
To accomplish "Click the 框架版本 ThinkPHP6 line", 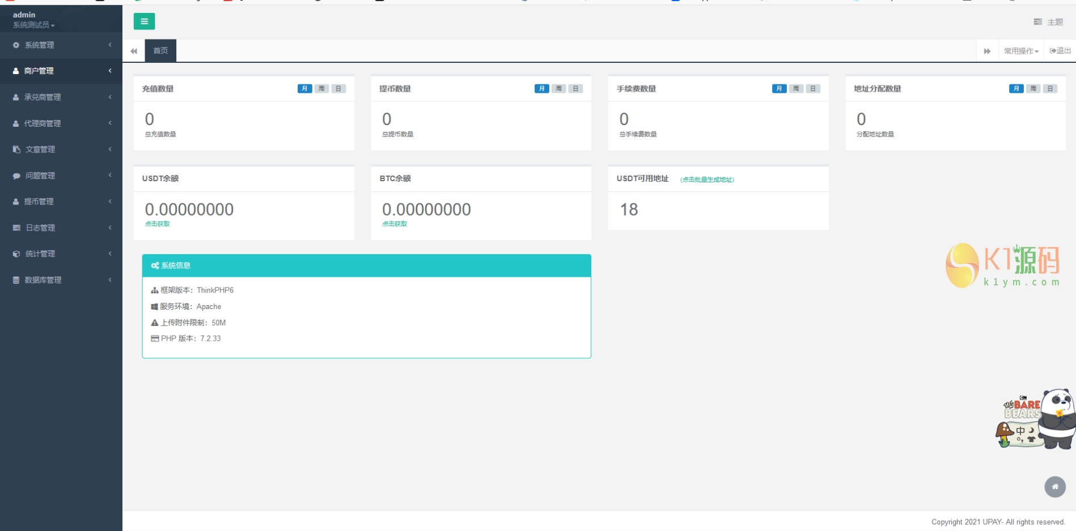I will (192, 290).
